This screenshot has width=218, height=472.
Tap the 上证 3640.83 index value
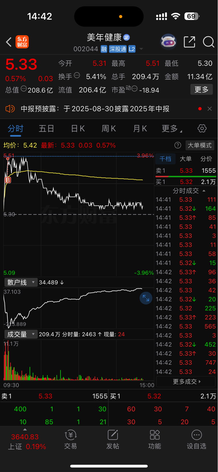25,437
